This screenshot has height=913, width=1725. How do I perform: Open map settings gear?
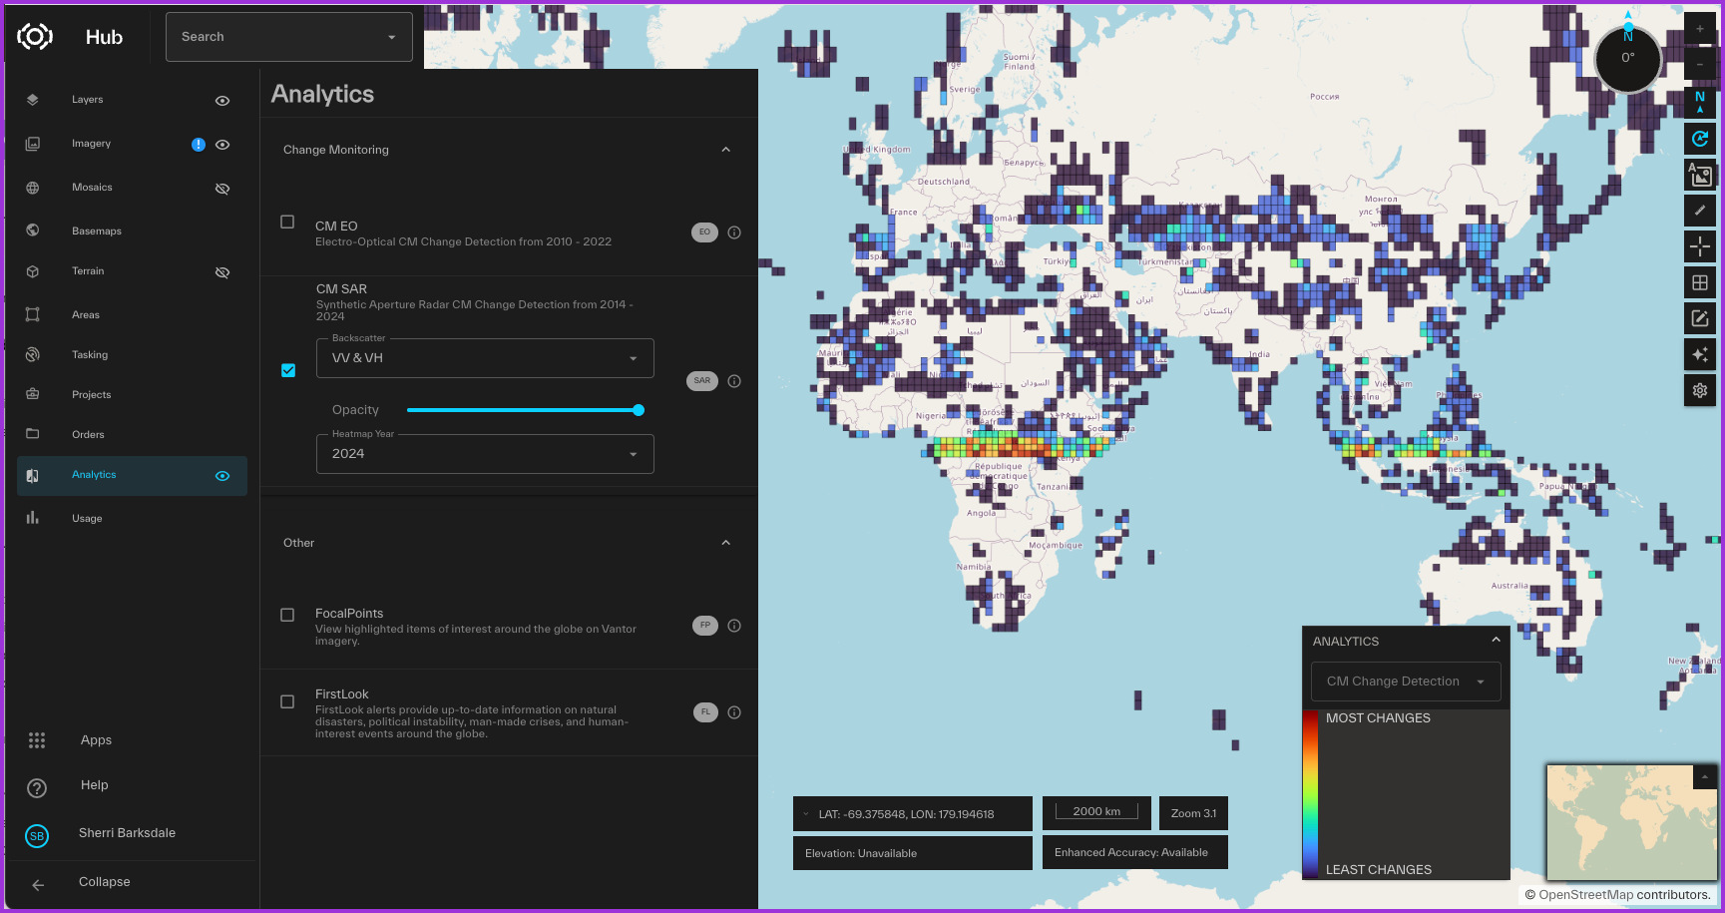[1699, 390]
